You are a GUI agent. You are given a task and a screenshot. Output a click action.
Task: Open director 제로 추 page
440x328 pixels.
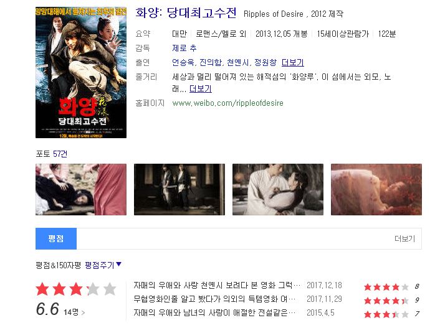tap(184, 48)
